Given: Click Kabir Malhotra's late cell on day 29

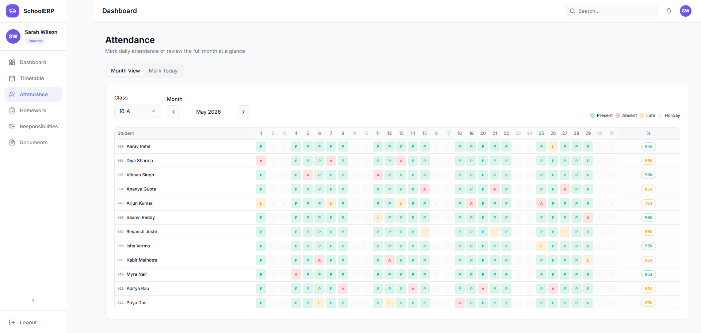Looking at the screenshot, I should pos(588,260).
